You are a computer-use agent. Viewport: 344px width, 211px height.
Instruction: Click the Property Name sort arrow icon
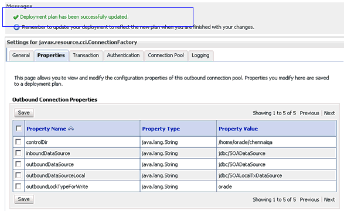click(x=71, y=129)
